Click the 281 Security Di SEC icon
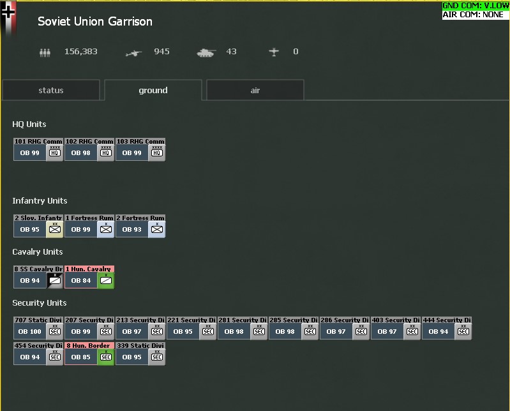Viewport: 510px width, 411px height. pos(259,331)
